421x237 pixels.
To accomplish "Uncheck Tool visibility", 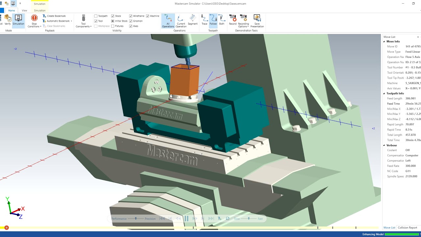I will (x=96, y=21).
